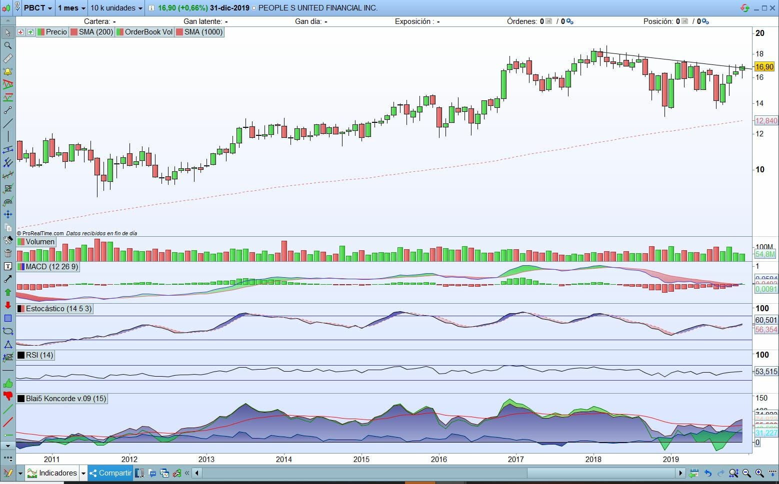Click the red down-arrow panel button
This screenshot has height=484, width=779.
point(21,32)
